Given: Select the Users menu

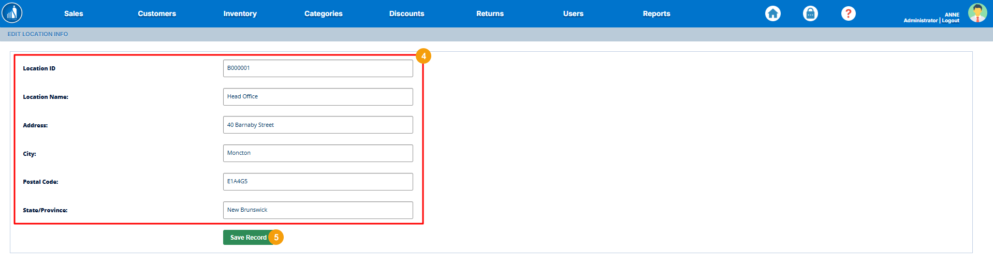Looking at the screenshot, I should [x=573, y=13].
